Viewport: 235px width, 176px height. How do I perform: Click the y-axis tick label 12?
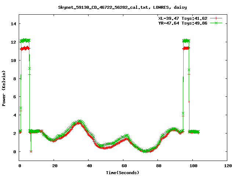pyautogui.click(x=13, y=42)
